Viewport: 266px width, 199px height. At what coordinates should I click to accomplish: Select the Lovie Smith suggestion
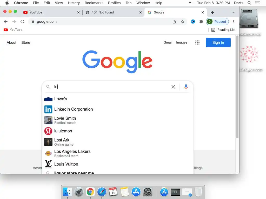tap(117, 120)
